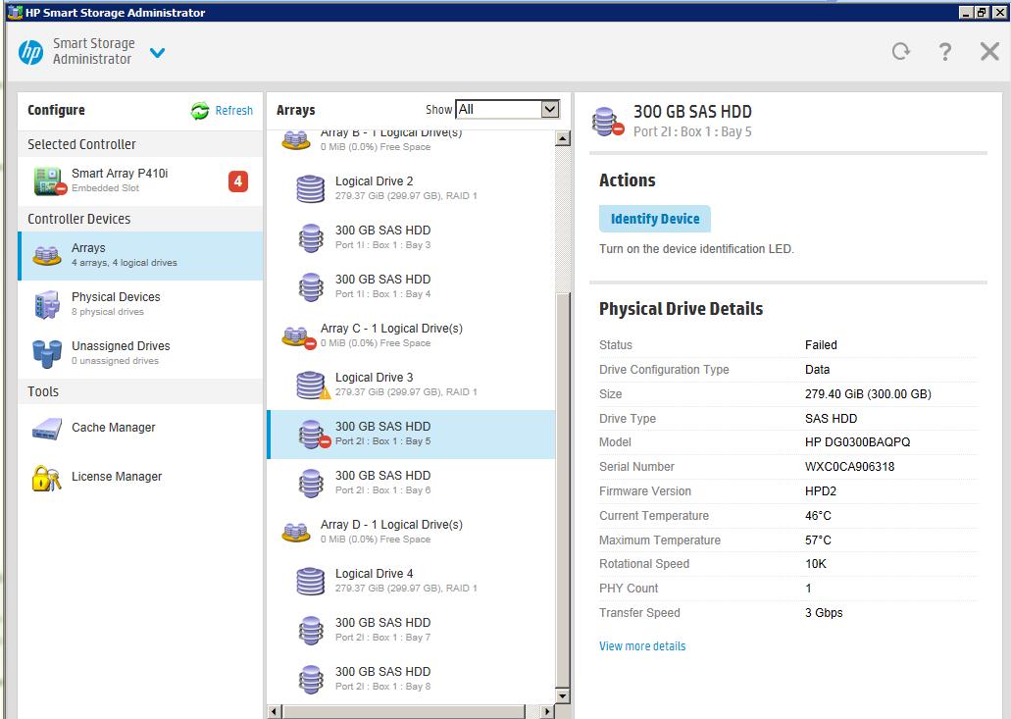Image resolution: width=1011 pixels, height=719 pixels.
Task: Open Physical Devices icon
Action: [46, 304]
